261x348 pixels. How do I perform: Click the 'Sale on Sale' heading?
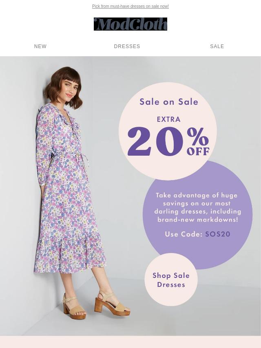[x=169, y=102]
